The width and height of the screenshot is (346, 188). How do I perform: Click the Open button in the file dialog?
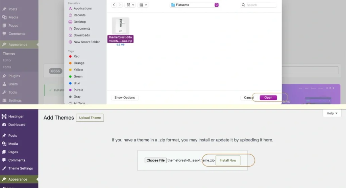[268, 98]
